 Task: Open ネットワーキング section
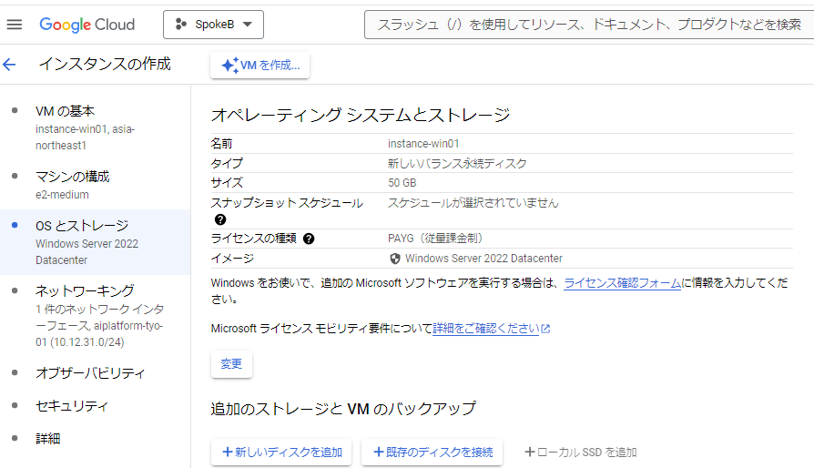(85, 291)
